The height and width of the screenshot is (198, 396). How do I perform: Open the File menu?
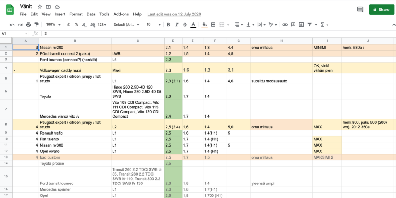(23, 14)
